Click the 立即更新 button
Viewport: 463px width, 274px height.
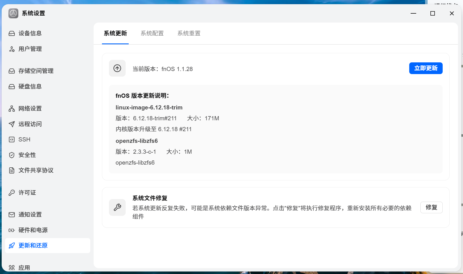[426, 68]
